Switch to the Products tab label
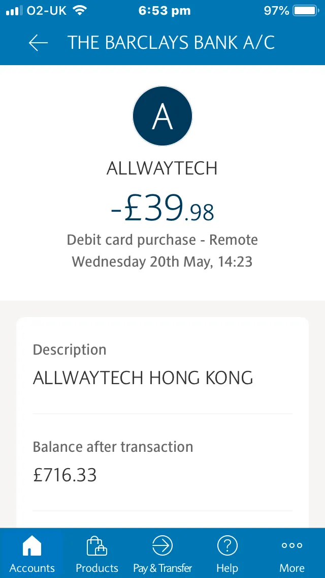Screen dimensions: 325x578 (x=97, y=568)
